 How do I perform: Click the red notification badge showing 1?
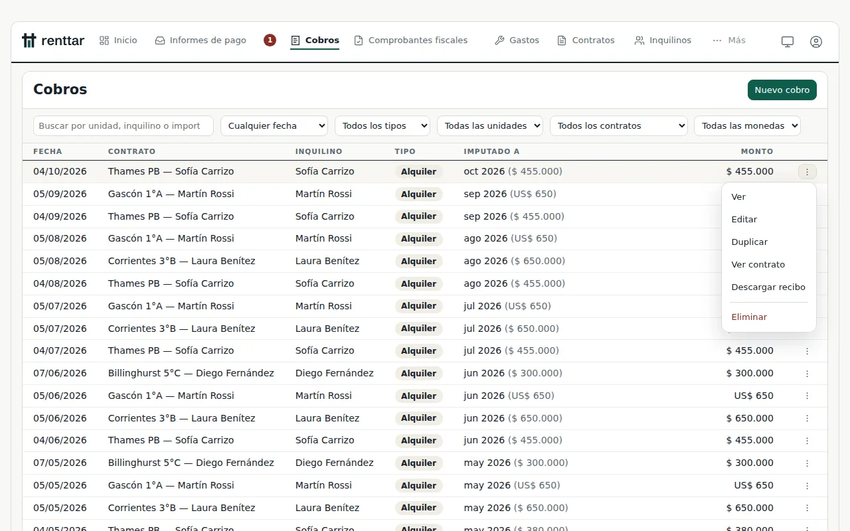[270, 40]
